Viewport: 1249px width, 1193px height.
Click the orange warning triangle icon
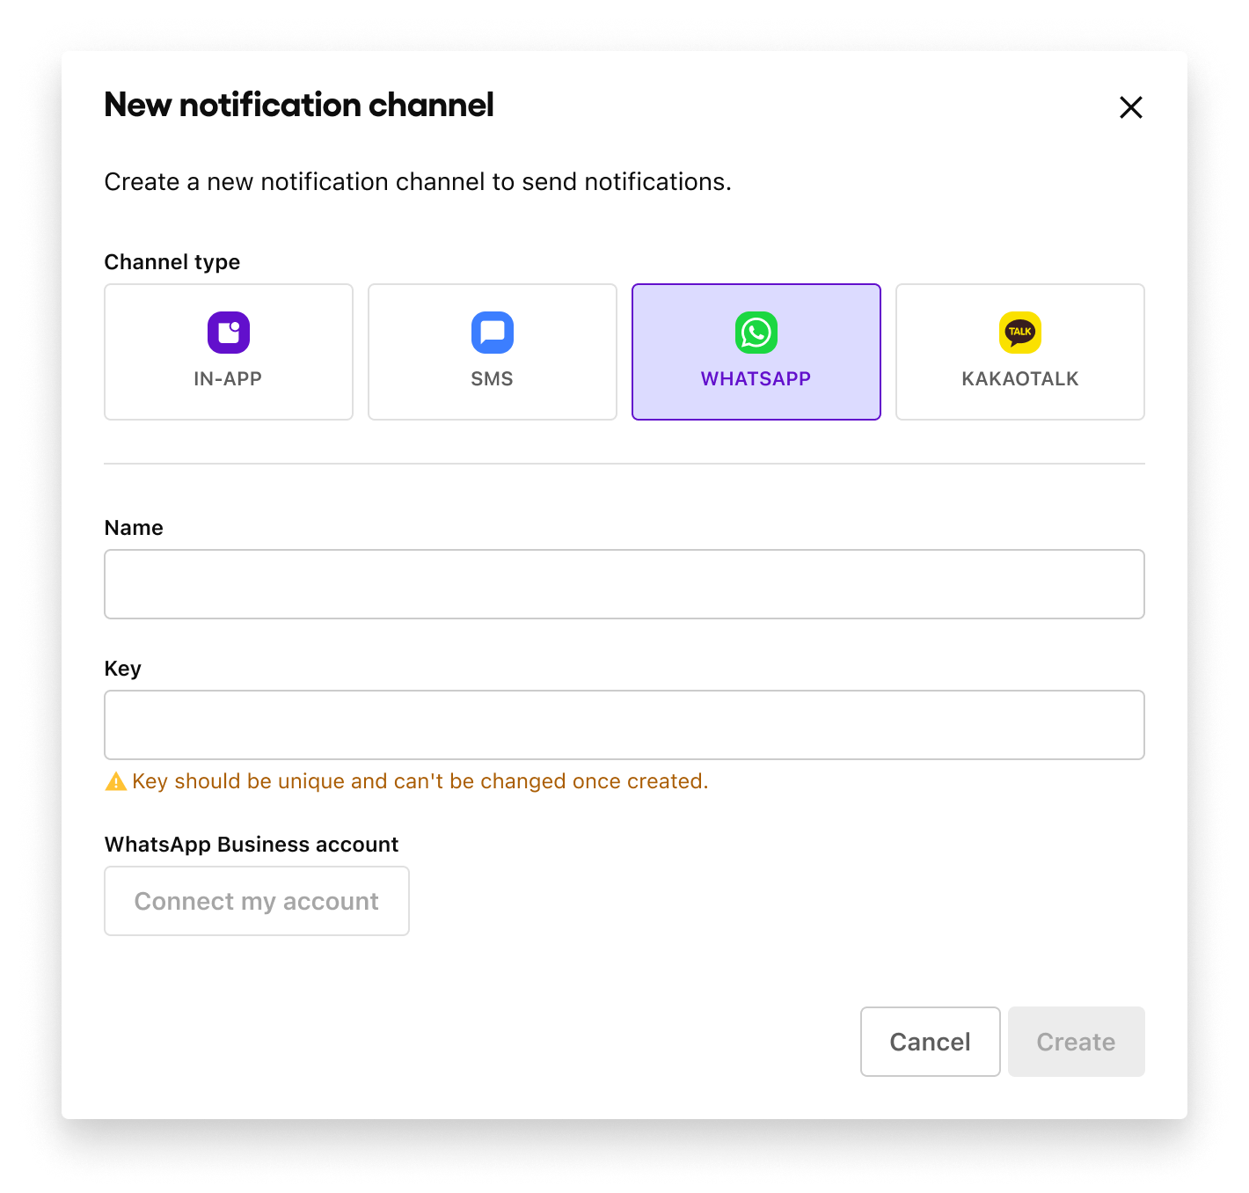point(115,781)
